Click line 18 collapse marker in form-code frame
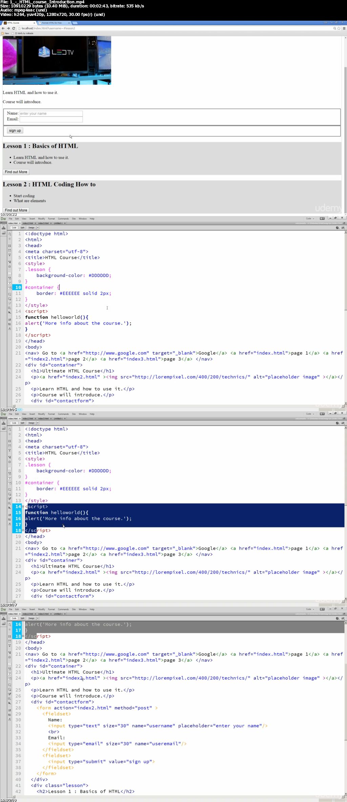The image size is (347, 802). tap(23, 636)
